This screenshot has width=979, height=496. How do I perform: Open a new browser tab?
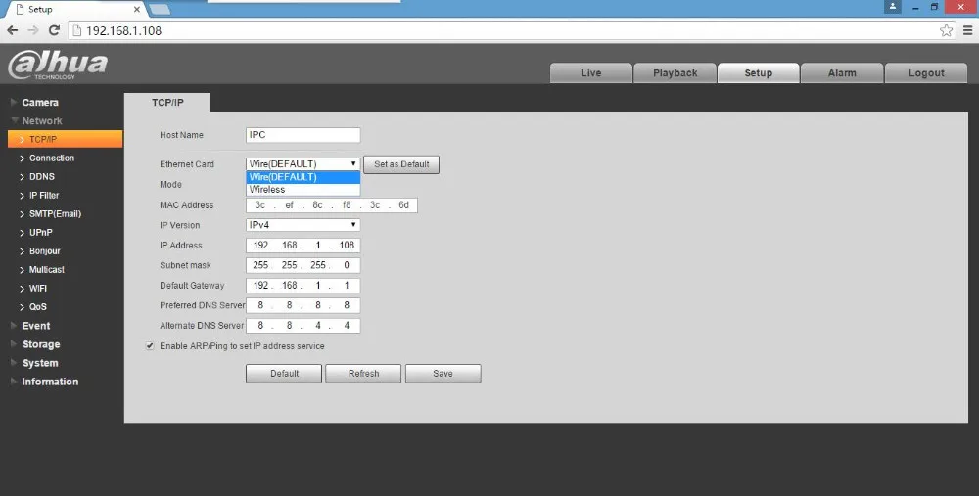click(160, 10)
